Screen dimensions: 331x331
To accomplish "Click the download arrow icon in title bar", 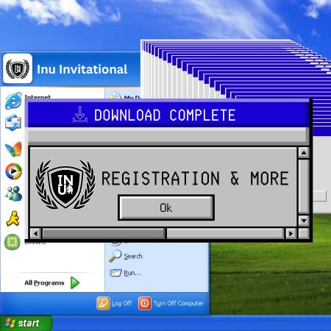I will click(x=80, y=114).
